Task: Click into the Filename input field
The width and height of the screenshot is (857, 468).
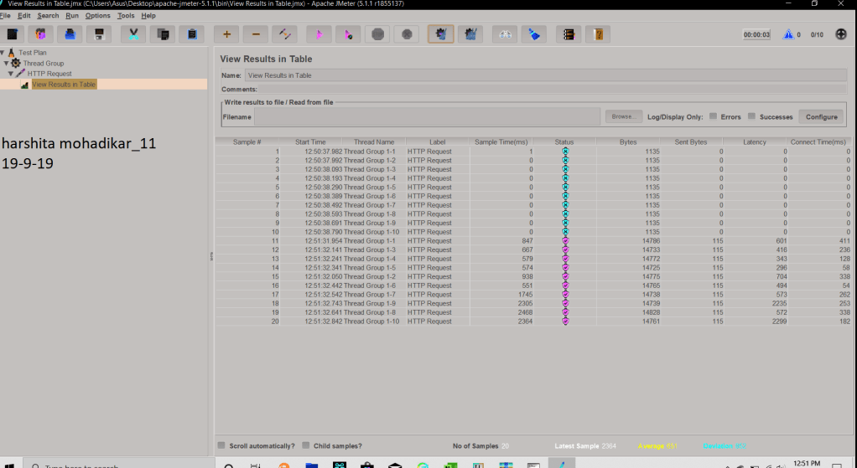Action: click(x=427, y=116)
